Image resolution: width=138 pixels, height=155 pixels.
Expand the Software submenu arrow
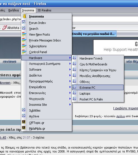(x=70, y=69)
